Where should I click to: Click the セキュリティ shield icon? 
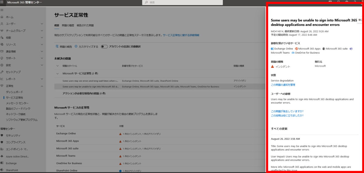[2, 135]
